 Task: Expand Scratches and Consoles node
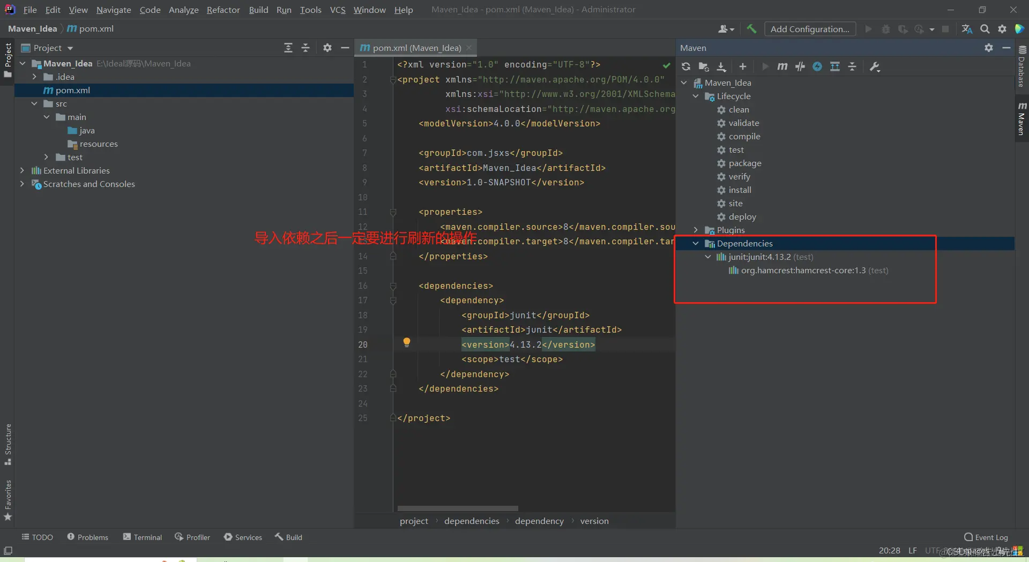[22, 184]
